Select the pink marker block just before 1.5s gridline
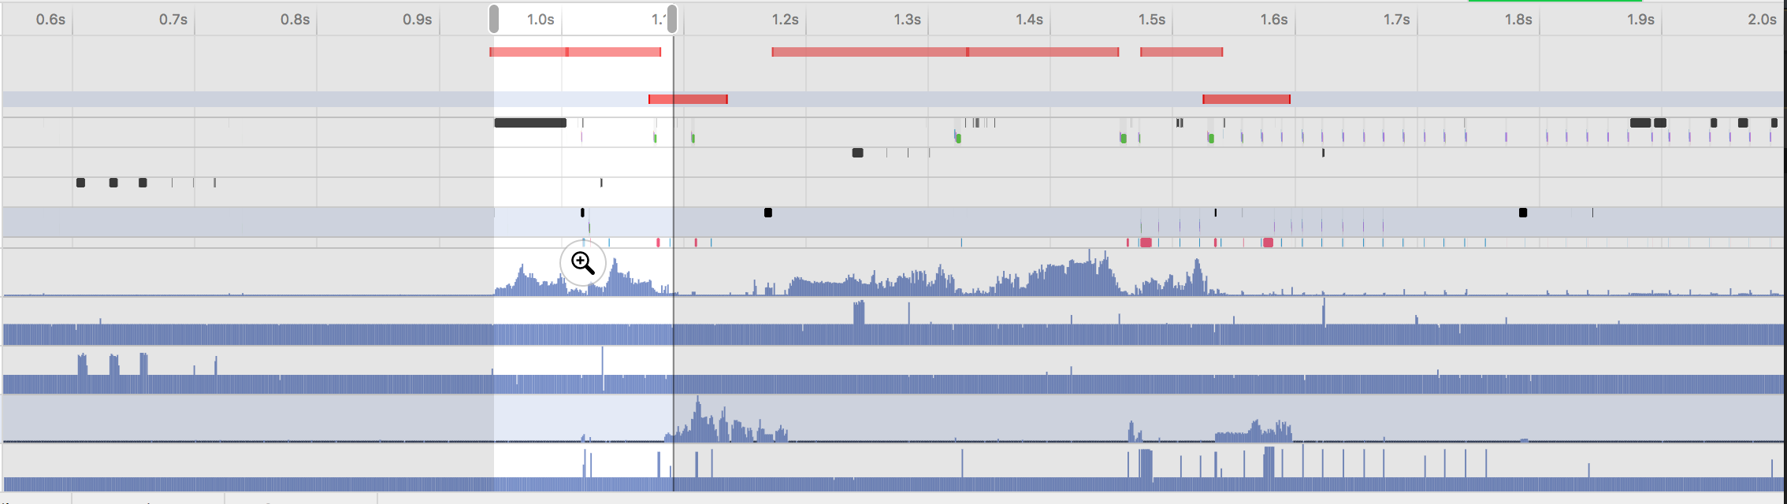Image resolution: width=1787 pixels, height=504 pixels. [x=1146, y=243]
